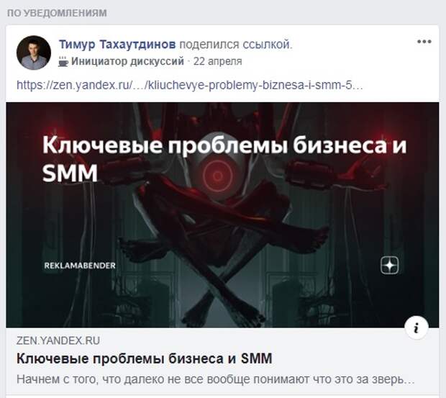Click the ZEN.YANDEX.RU source domain
Screen dimensions: 446x398
(x=58, y=340)
